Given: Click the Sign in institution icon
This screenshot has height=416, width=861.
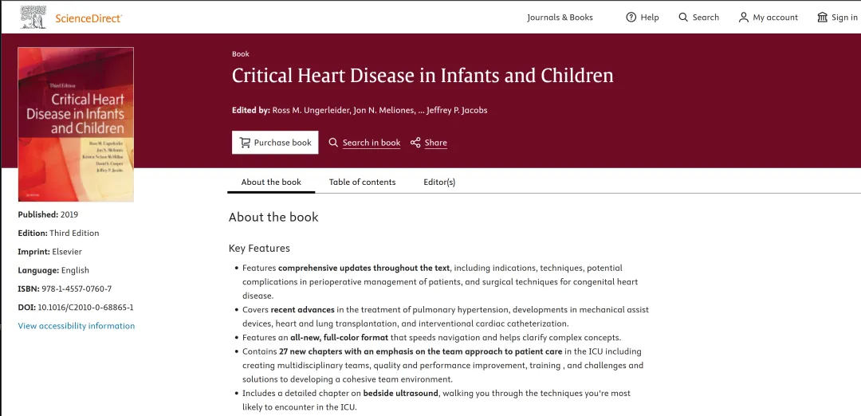Looking at the screenshot, I should tap(823, 18).
